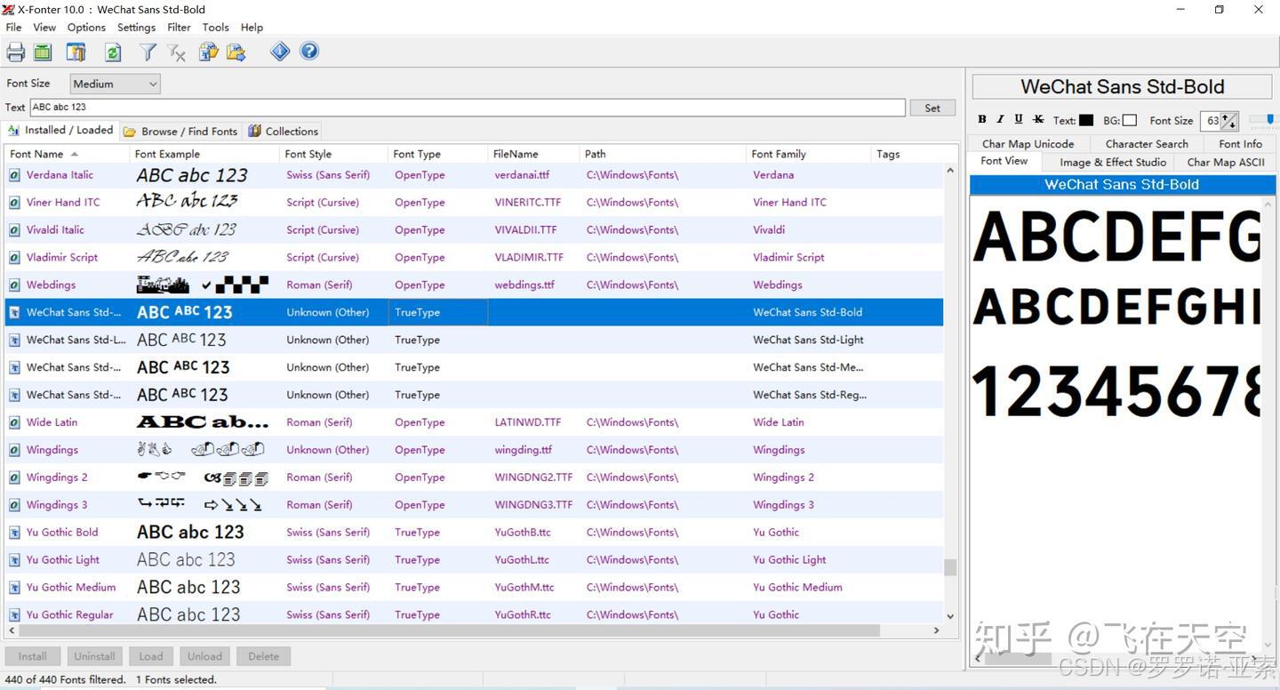Click the font list scroll-down arrow
The width and height of the screenshot is (1280, 690).
click(950, 616)
